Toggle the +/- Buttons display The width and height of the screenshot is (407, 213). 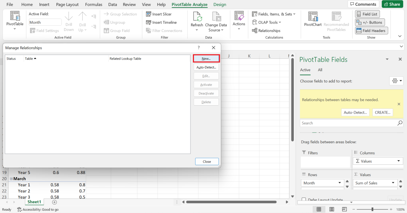370,22
